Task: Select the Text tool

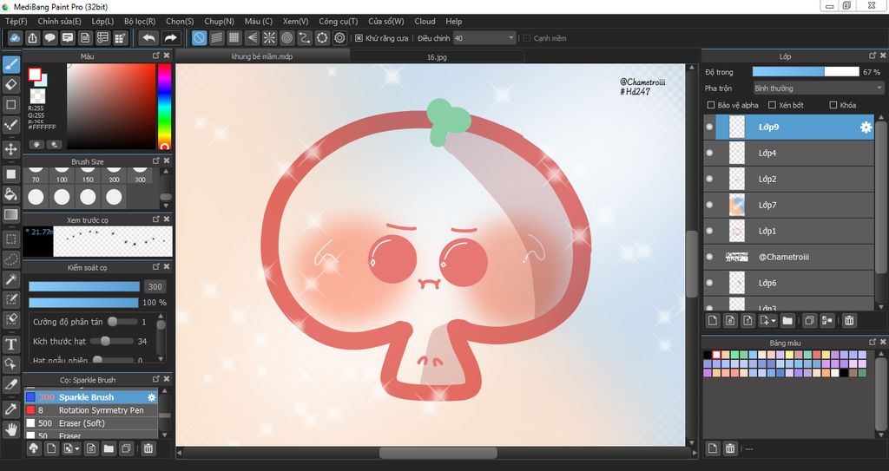Action: (x=10, y=344)
